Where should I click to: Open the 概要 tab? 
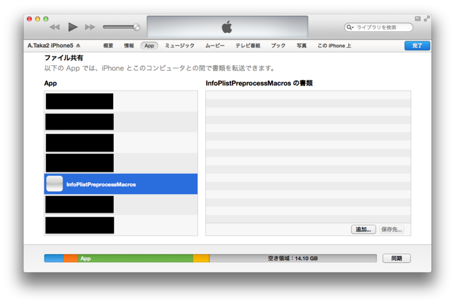pos(108,46)
